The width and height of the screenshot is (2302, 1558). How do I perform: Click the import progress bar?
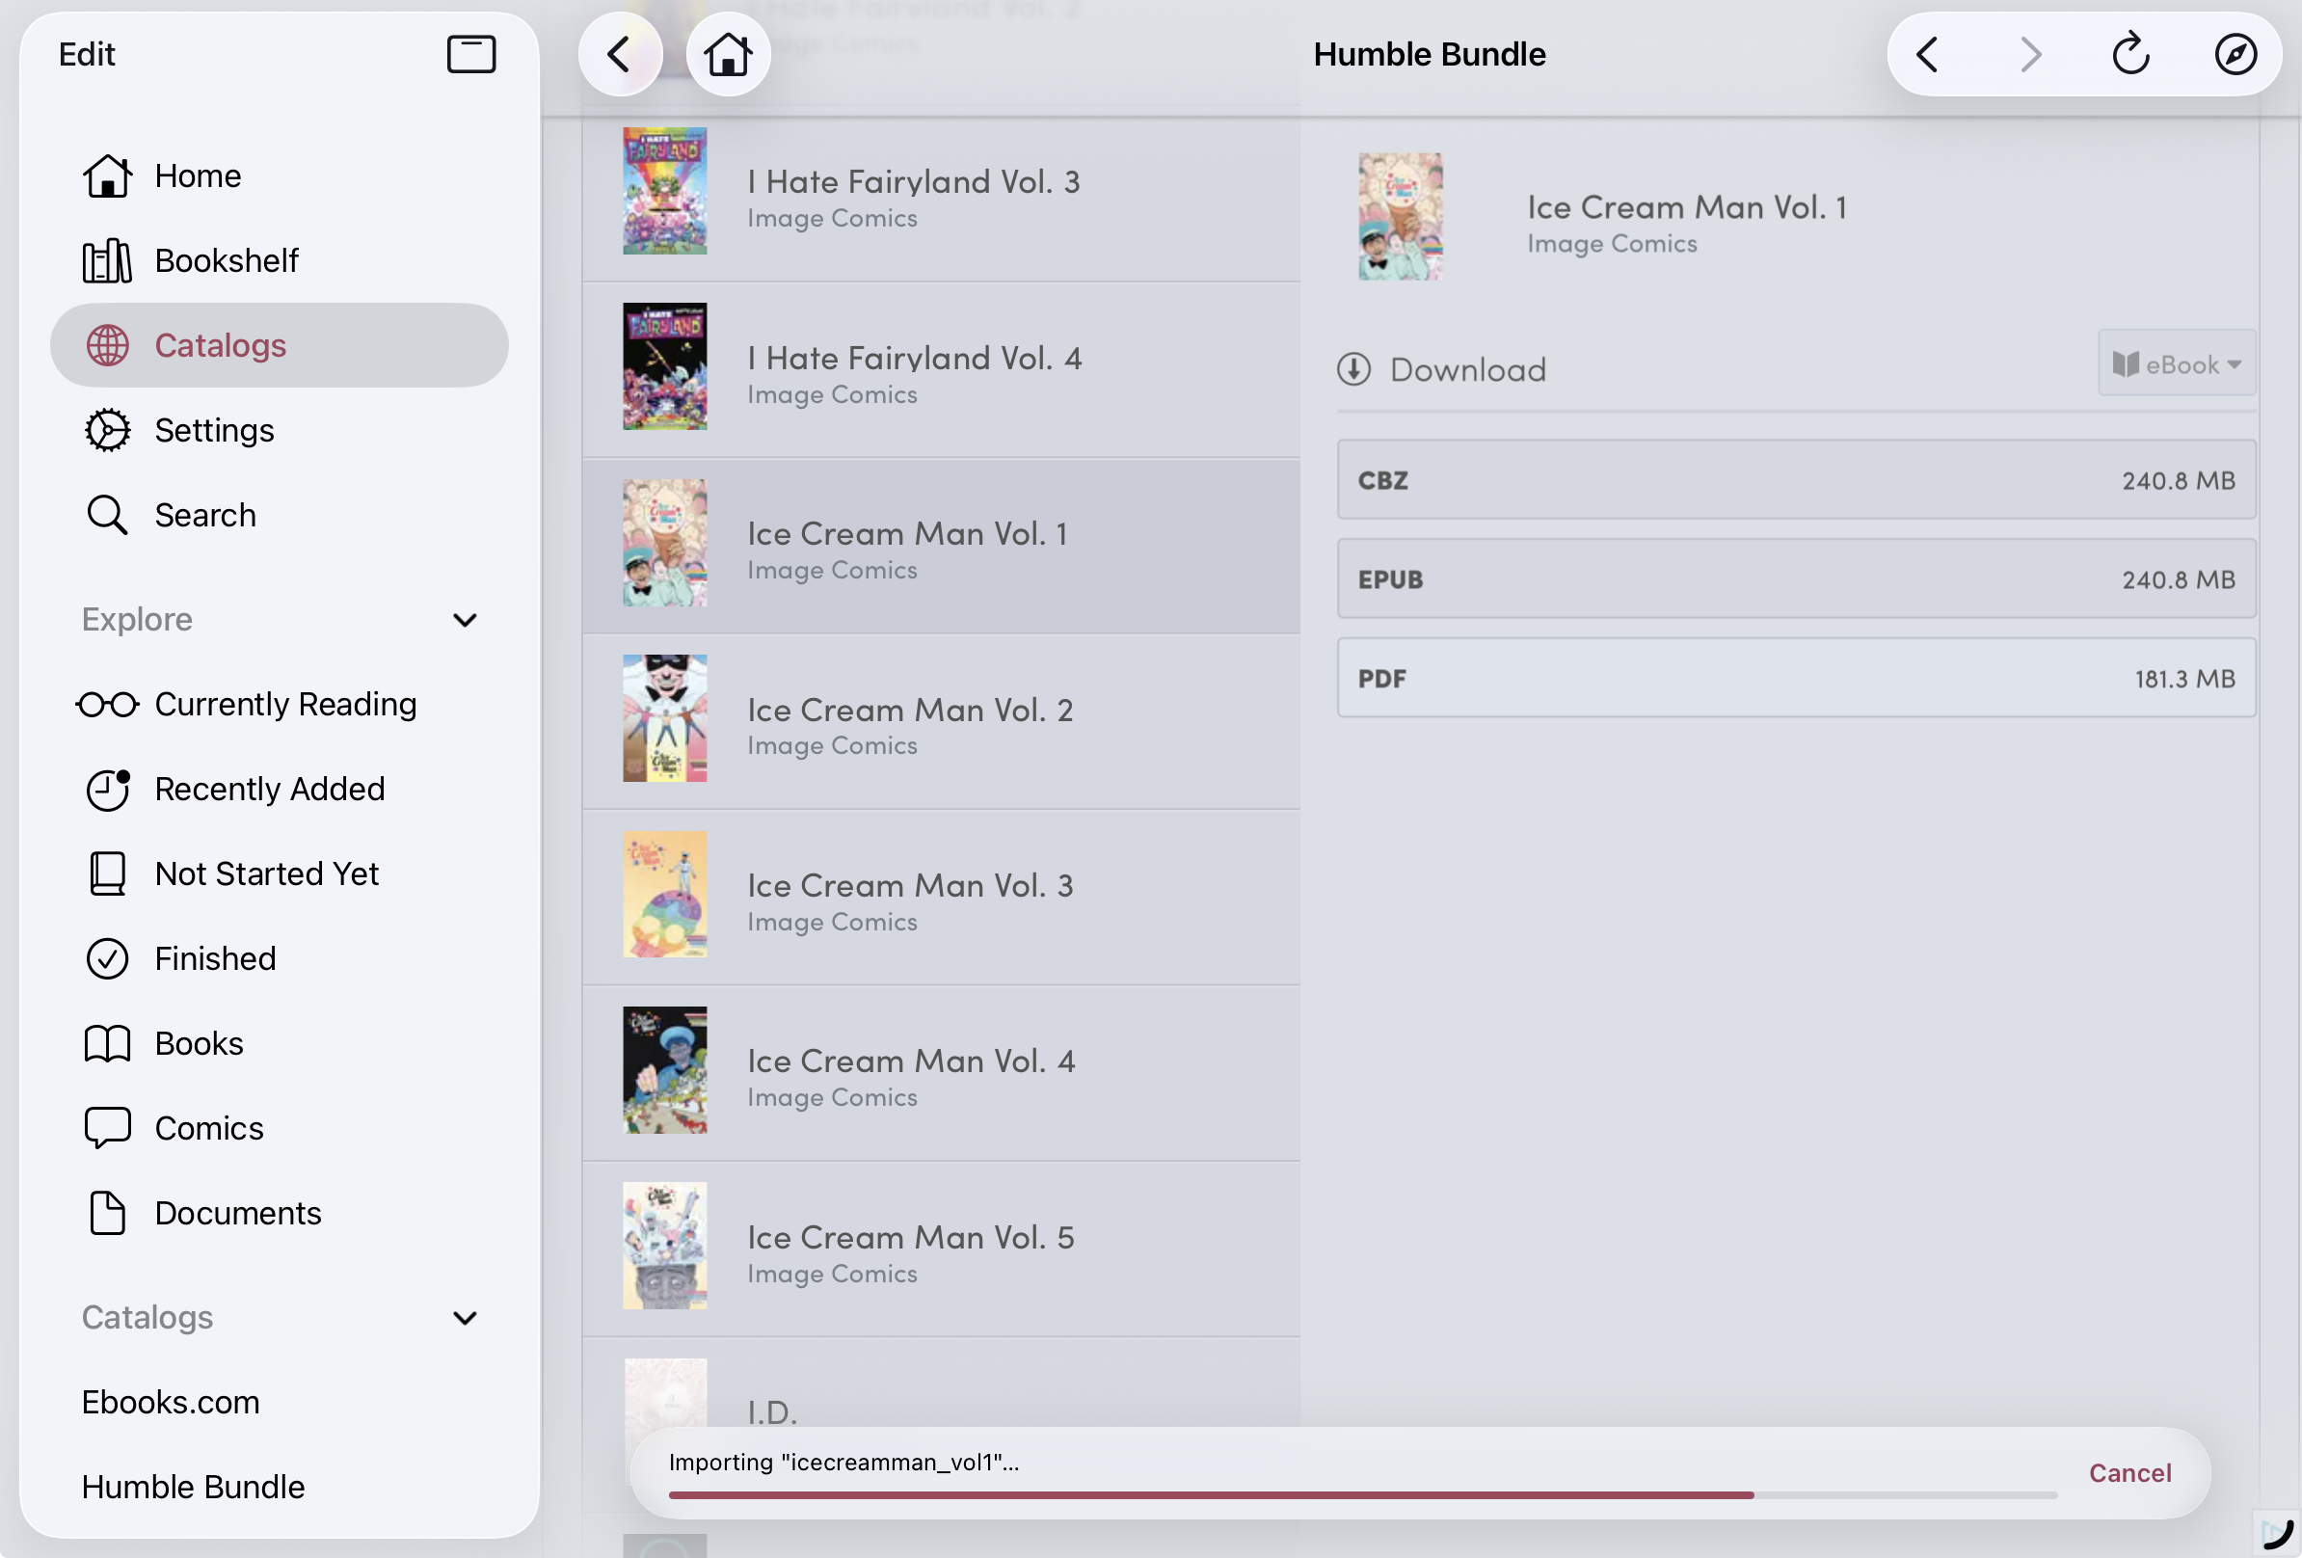[x=1362, y=1494]
